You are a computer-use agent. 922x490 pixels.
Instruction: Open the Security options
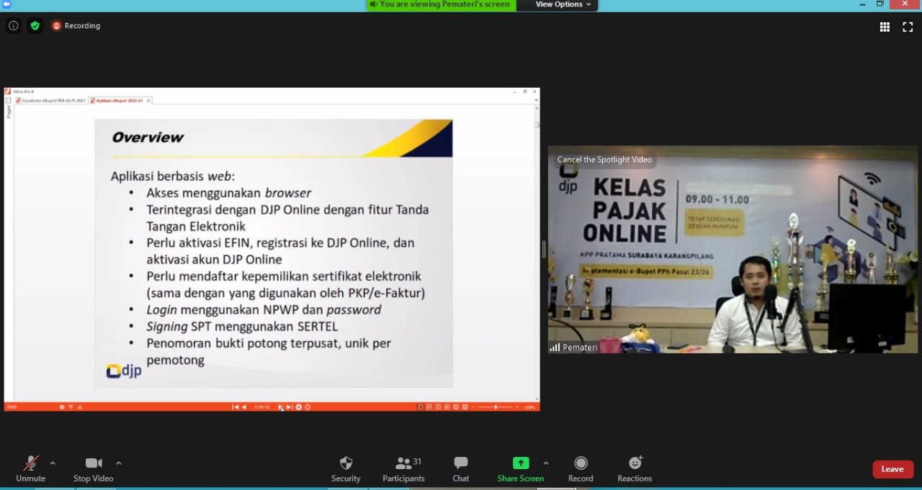point(346,469)
